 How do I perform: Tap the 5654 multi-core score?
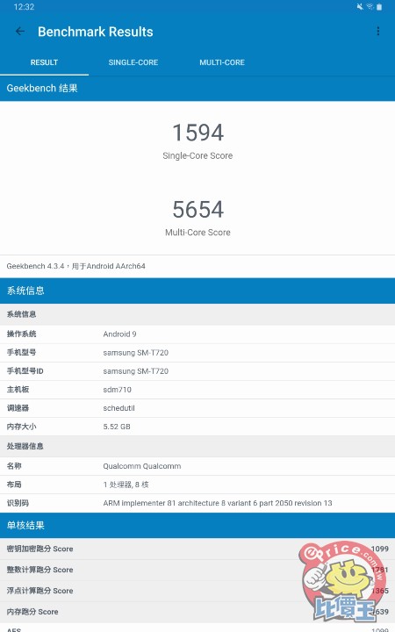[197, 209]
